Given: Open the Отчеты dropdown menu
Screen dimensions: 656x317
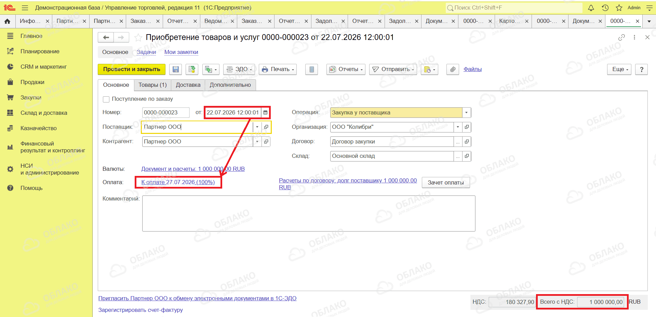Looking at the screenshot, I should (346, 69).
